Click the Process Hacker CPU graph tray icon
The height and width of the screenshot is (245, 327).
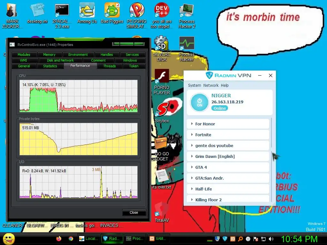click(x=210, y=240)
